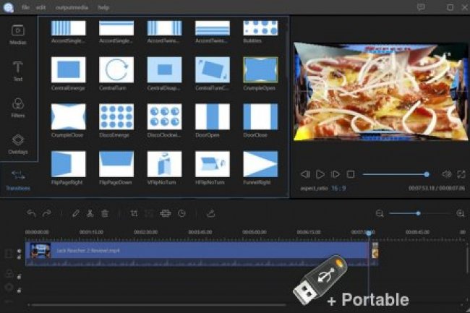
Task: Toggle lock on the video track
Action: click(x=19, y=251)
